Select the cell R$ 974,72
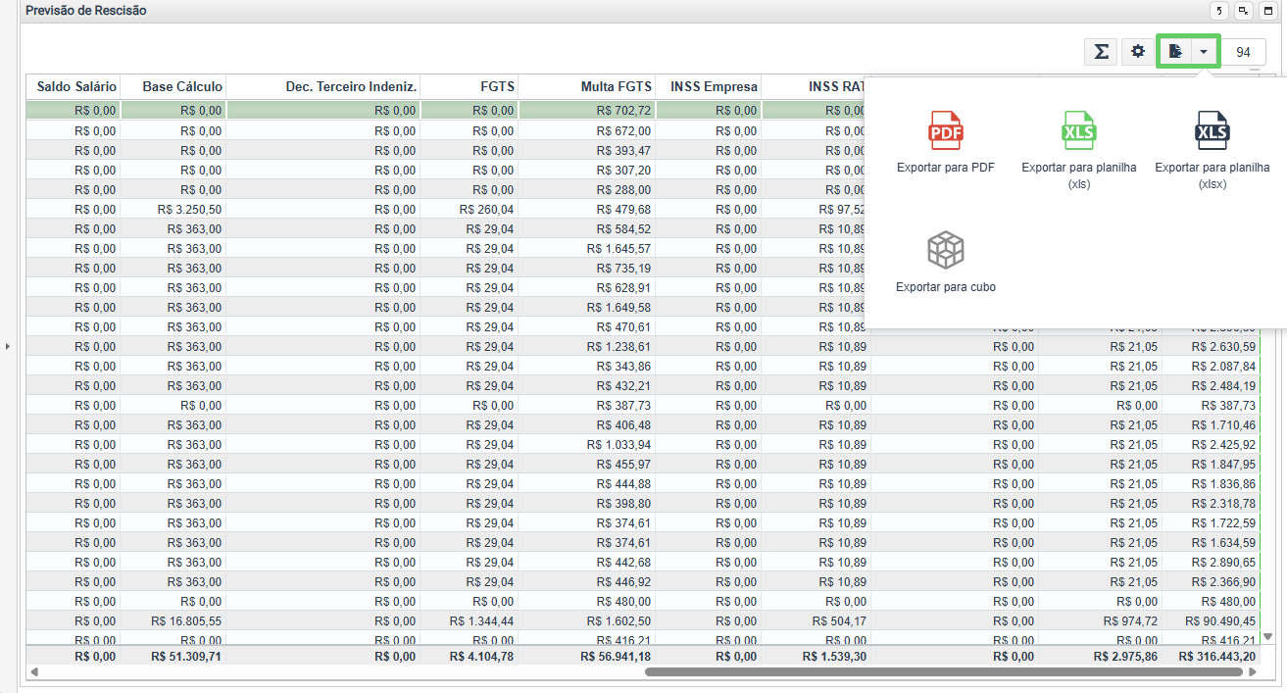The image size is (1287, 693). click(x=1101, y=620)
